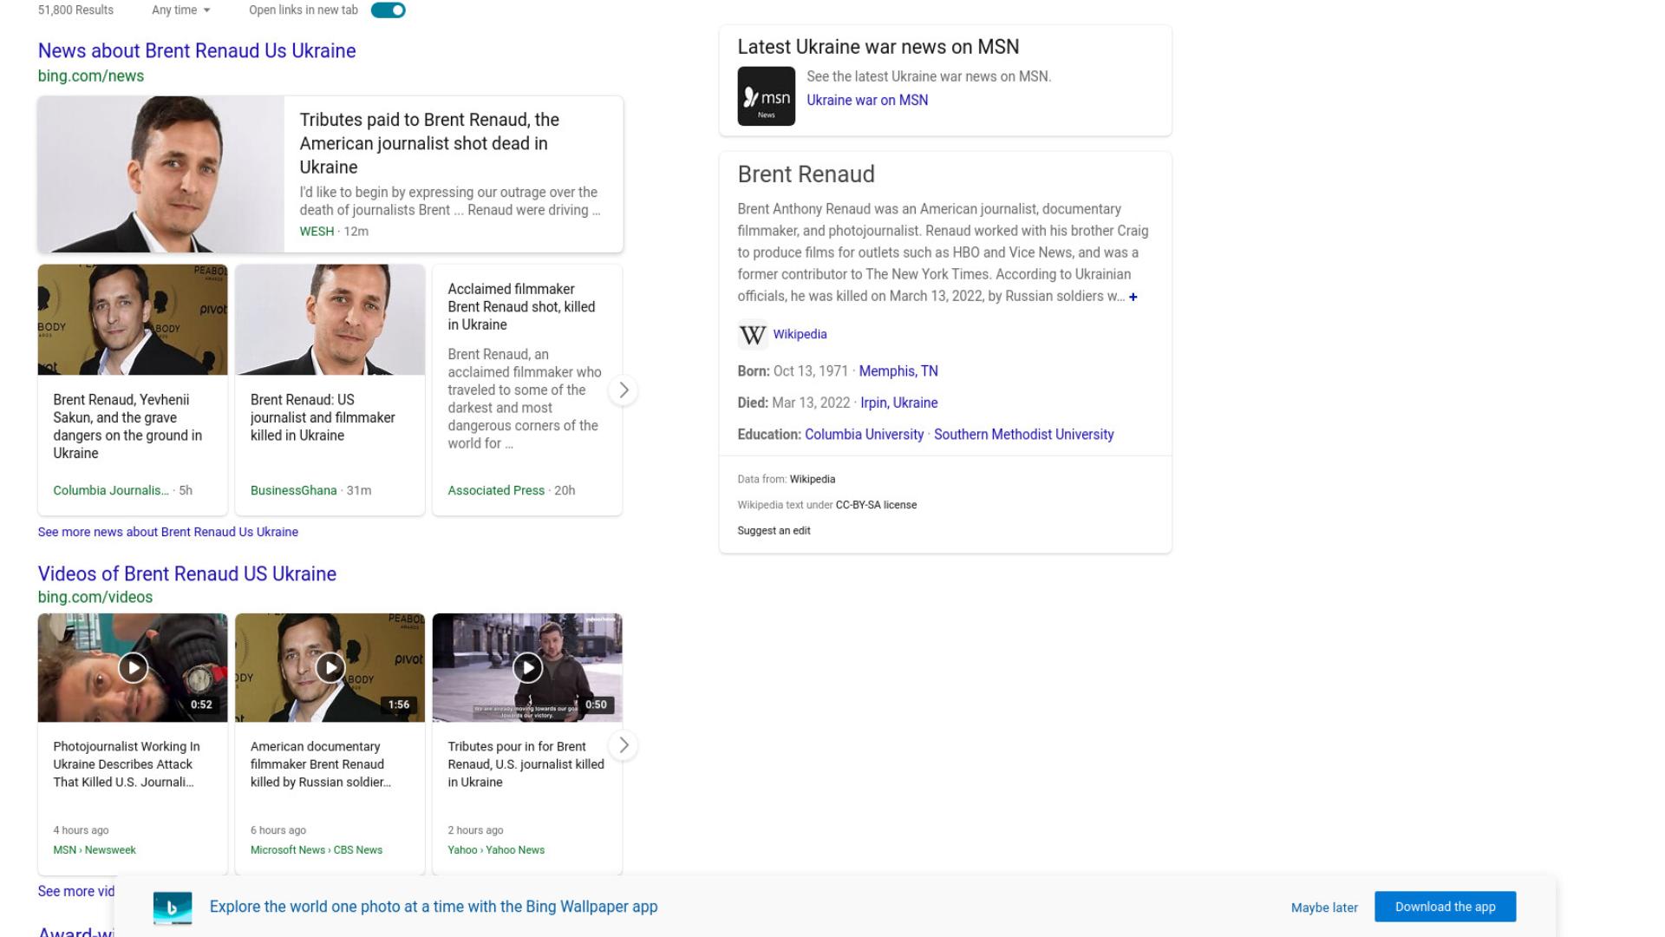The image size is (1665, 937).
Task: Click the 51,800 Results count text
Action: click(x=75, y=10)
